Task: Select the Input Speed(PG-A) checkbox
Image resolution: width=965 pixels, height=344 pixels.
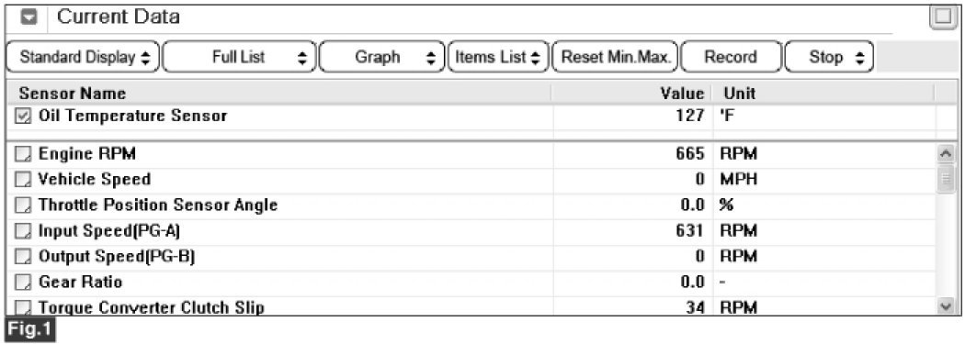Action: (x=22, y=231)
